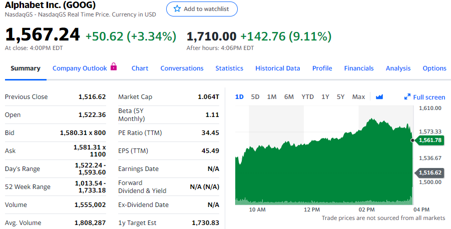This screenshot has width=451, height=229.
Task: Click the 1,610.00 y-axis label
Action: (430, 108)
